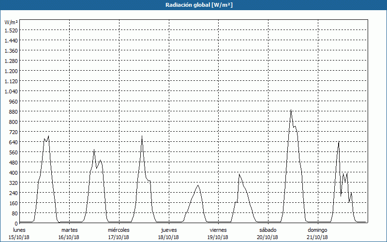
Task: Select the 1.040 y-axis value
Action: (11, 91)
